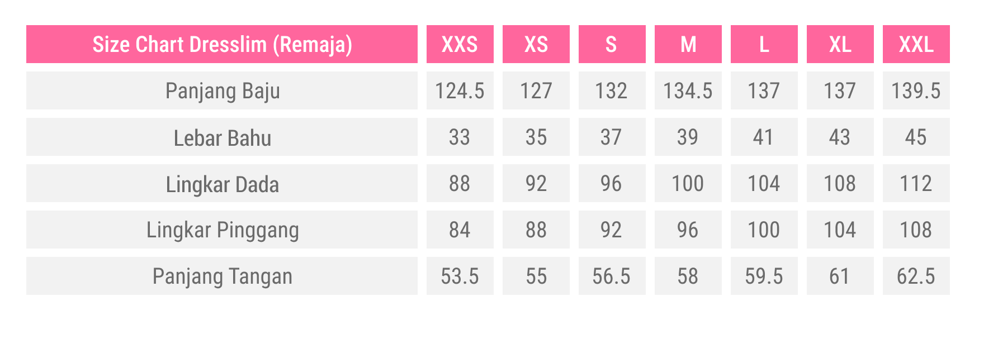Select the XXL size column header
Viewport: 998px width, 339px height.
(916, 44)
